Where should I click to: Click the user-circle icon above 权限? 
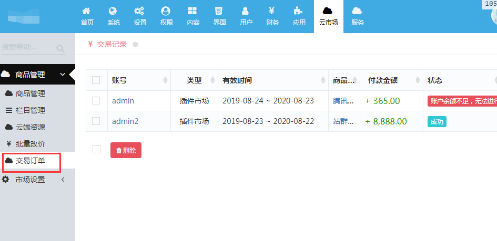(166, 11)
